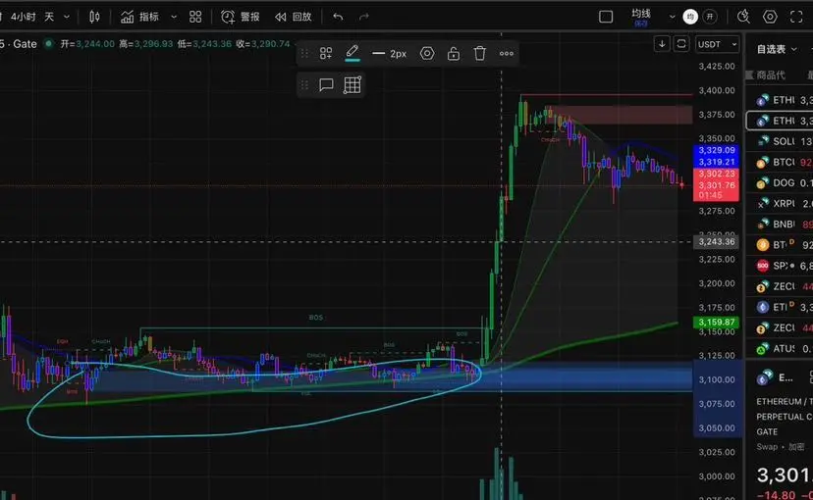Select the 天 daily timeframe
Image resolution: width=813 pixels, height=500 pixels.
[x=49, y=17]
